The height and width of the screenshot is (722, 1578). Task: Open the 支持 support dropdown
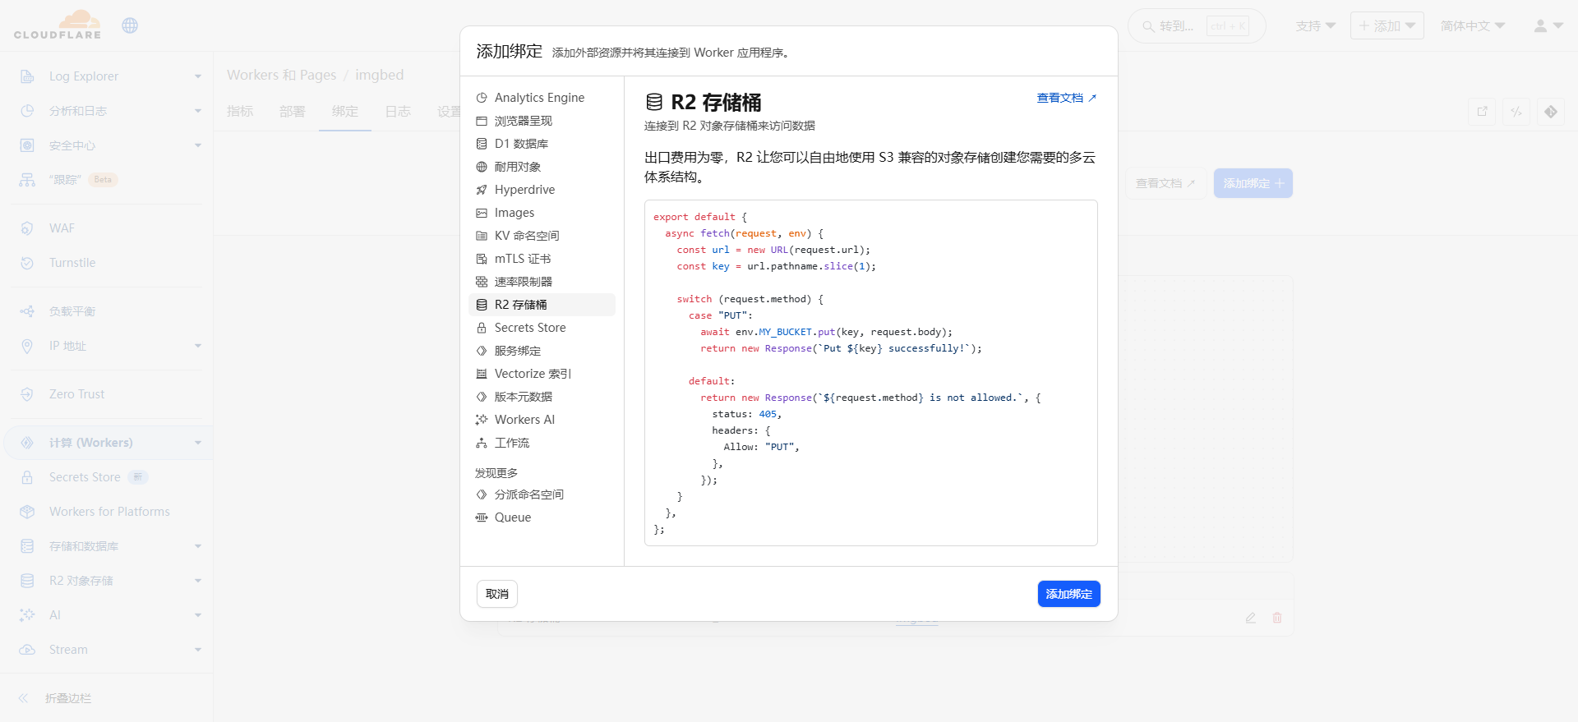1315,26
